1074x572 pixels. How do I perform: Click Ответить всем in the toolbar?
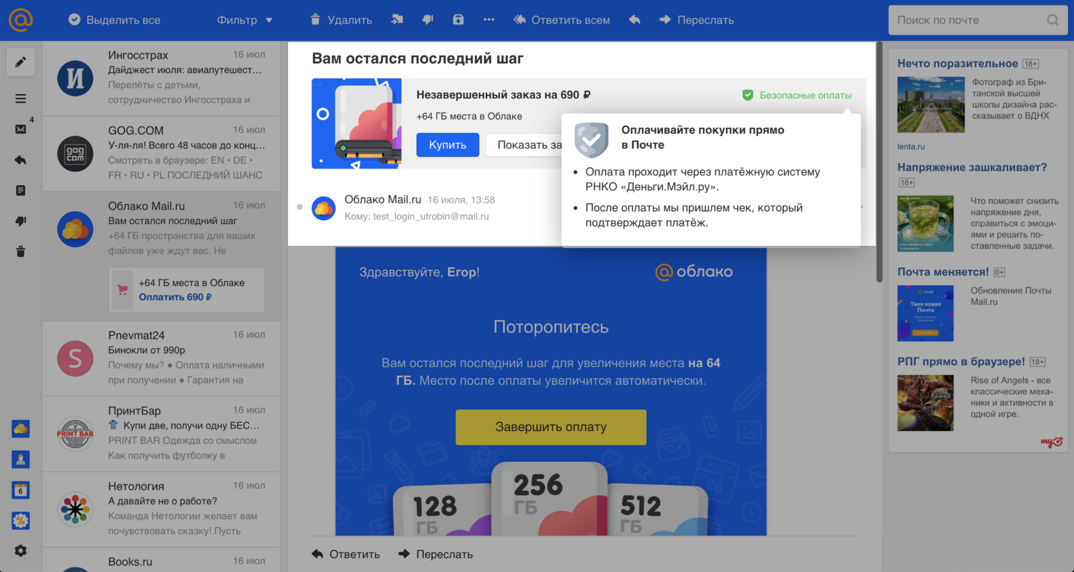pyautogui.click(x=561, y=19)
